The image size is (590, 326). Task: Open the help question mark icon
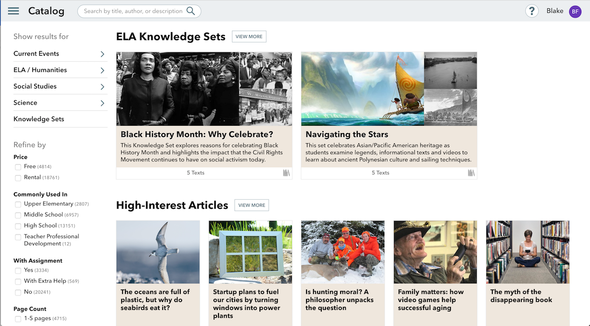(532, 11)
